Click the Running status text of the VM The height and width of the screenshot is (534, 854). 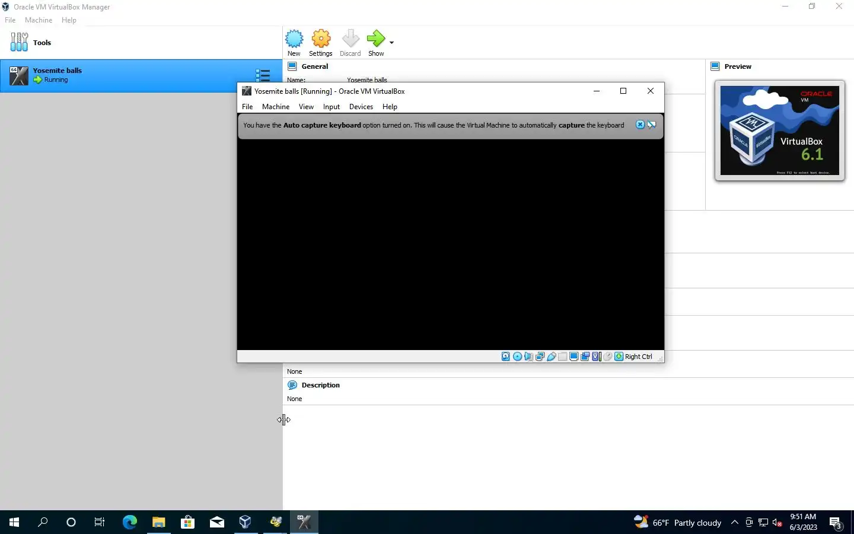[56, 80]
